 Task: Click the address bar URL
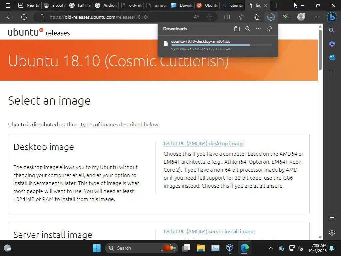99,17
